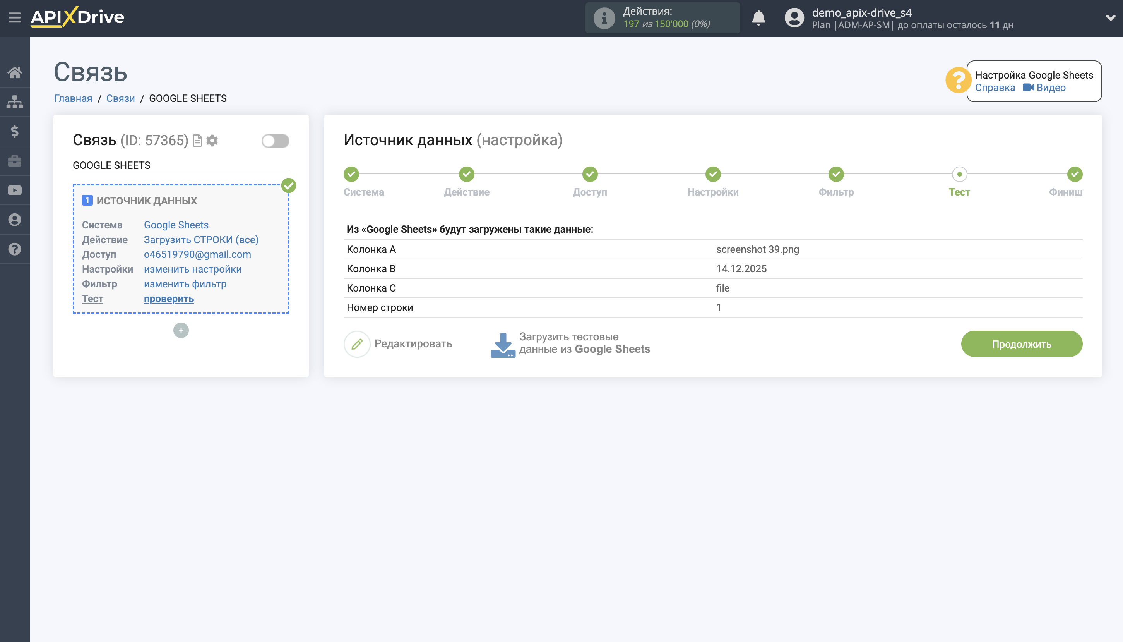
Task: Enable the connection toggle switch
Action: 276,140
